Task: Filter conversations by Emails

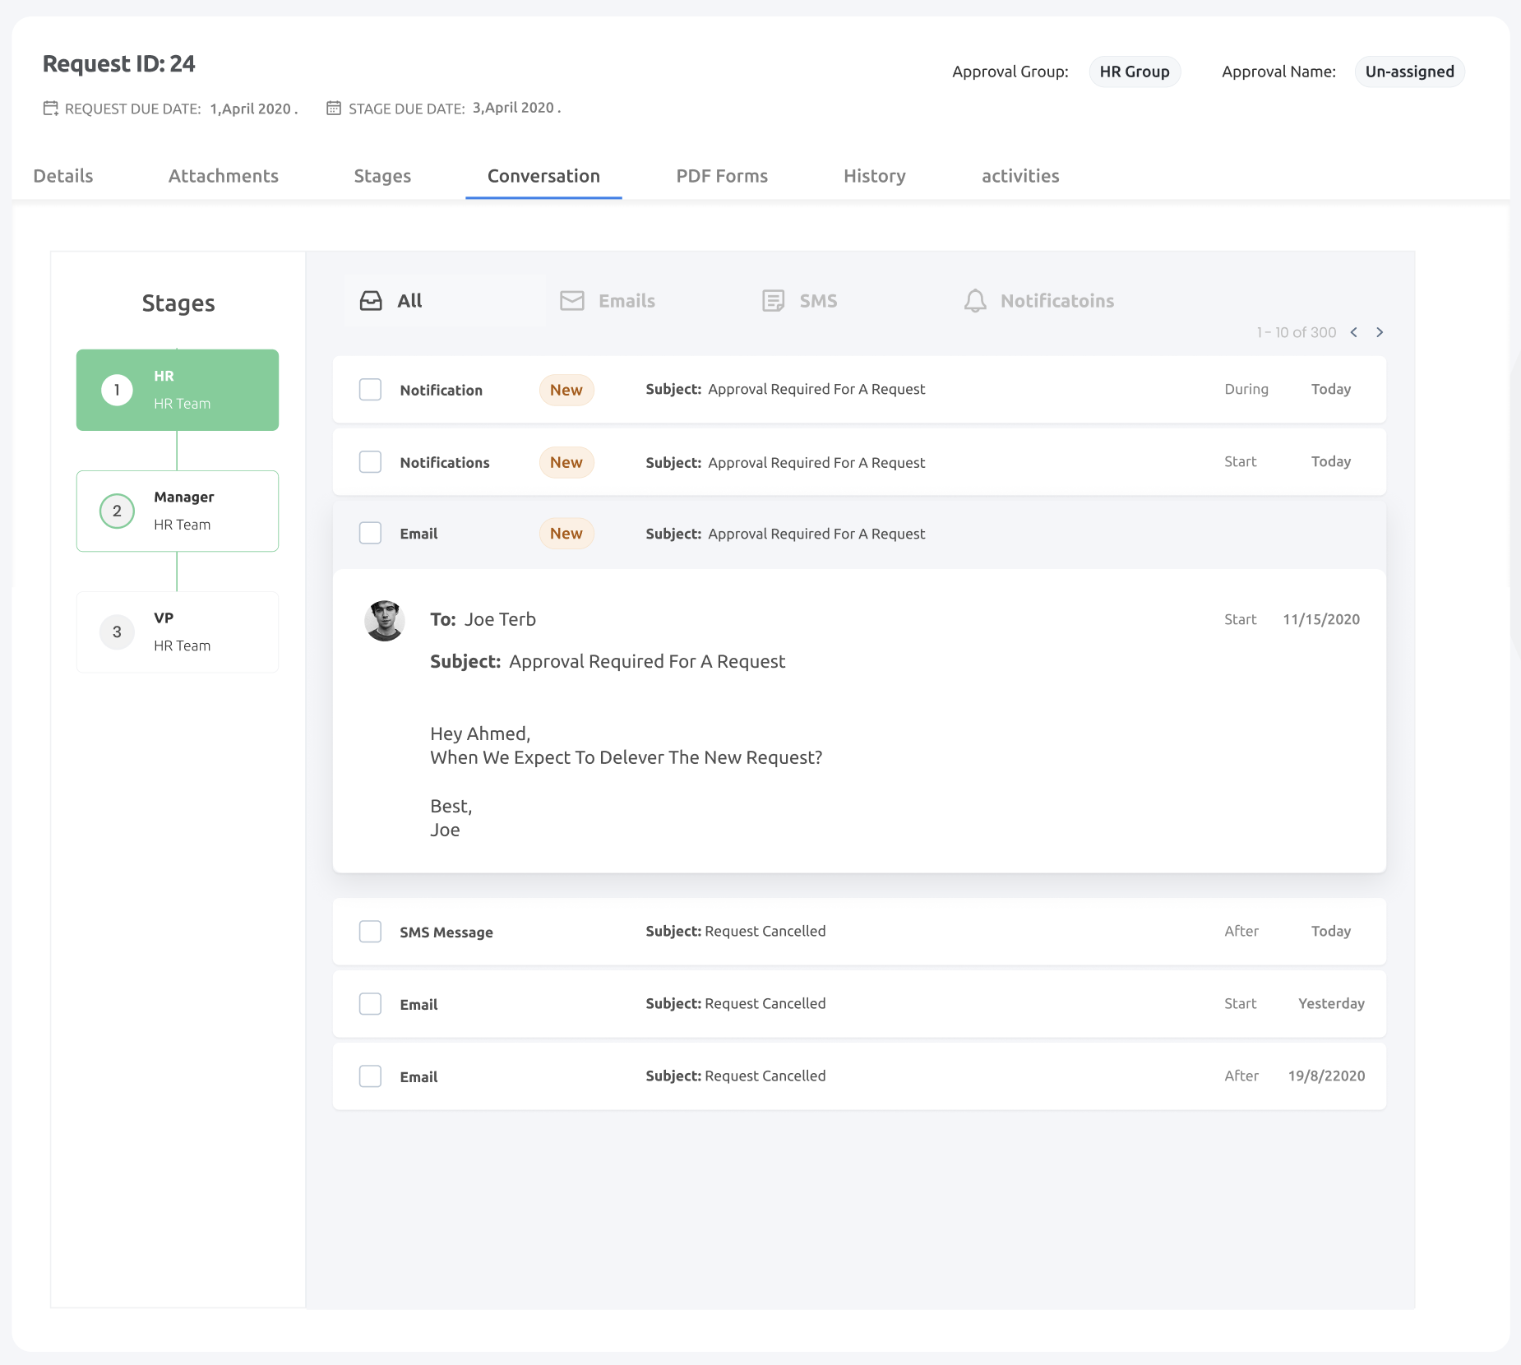Action: (608, 301)
